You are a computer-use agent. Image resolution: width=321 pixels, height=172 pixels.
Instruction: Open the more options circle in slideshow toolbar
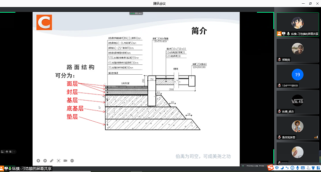(72, 161)
